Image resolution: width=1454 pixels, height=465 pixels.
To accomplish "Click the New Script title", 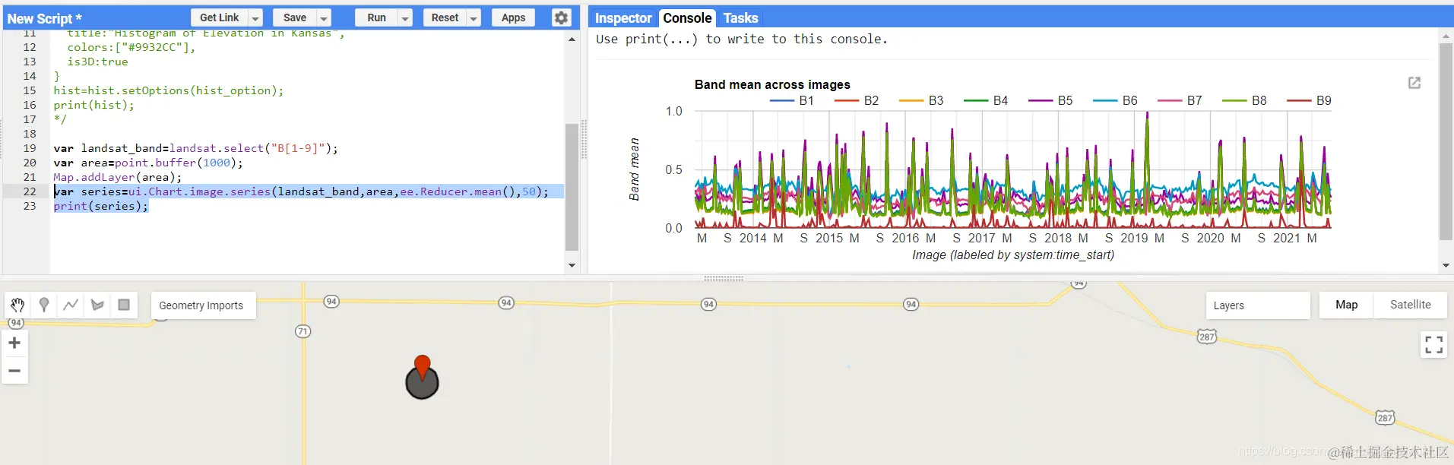I will [44, 18].
